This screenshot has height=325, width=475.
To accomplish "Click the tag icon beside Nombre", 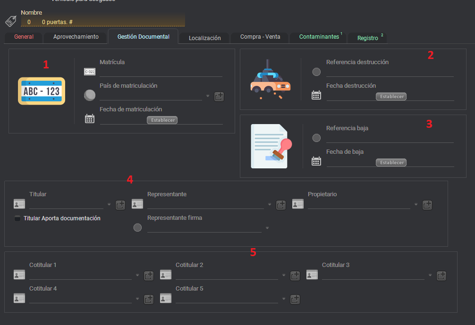I will pos(10,21).
